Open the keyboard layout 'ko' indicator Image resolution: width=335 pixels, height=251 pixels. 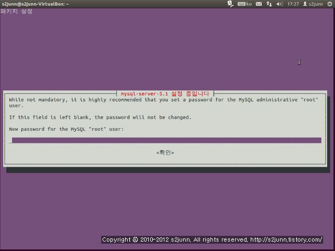(x=245, y=4)
